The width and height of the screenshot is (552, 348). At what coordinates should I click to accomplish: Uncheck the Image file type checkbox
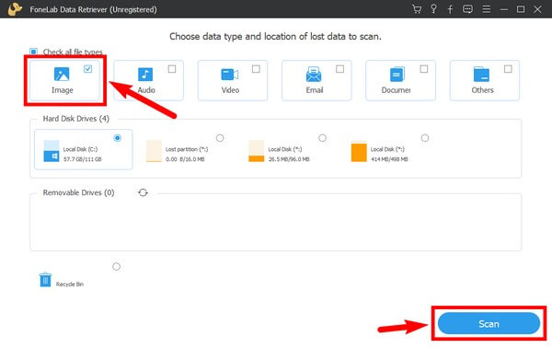click(87, 69)
